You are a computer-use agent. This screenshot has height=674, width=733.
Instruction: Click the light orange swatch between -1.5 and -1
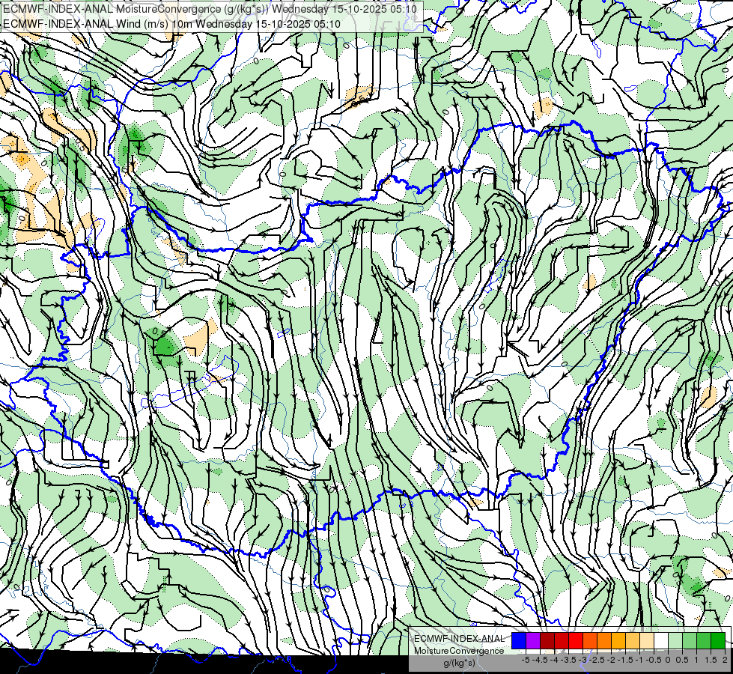(633, 641)
